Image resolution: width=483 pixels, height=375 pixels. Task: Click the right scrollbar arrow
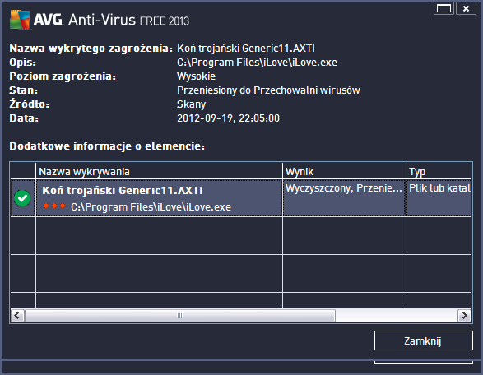pyautogui.click(x=465, y=316)
